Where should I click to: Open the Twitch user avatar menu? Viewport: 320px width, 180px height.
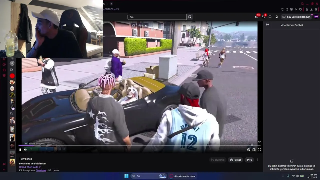(316, 17)
